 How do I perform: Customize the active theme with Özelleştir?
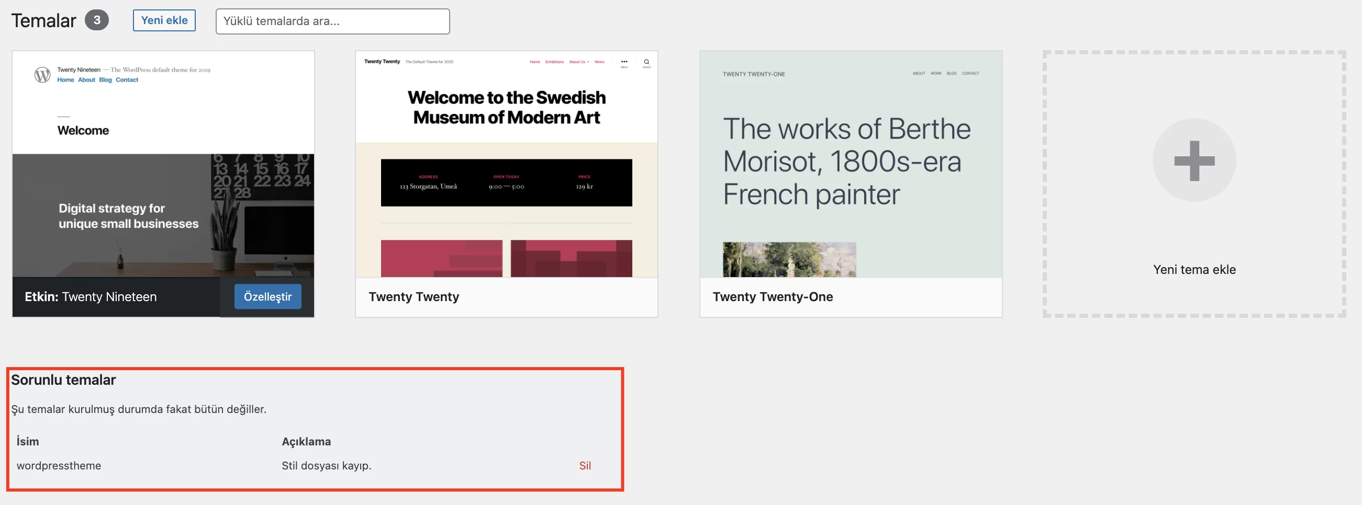pyautogui.click(x=267, y=297)
